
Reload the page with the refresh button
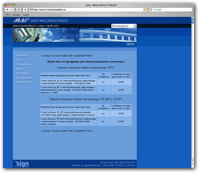point(19,10)
